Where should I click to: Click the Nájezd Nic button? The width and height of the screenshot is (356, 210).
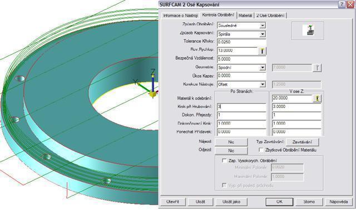[231, 142]
